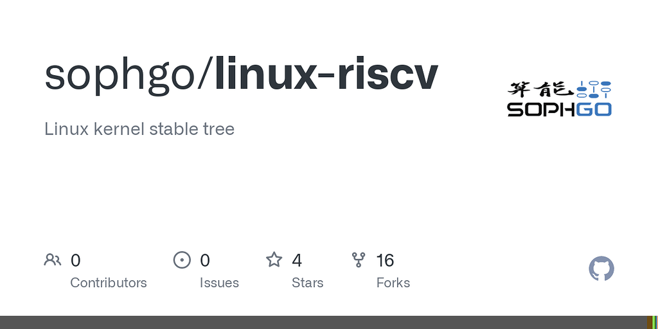Click the Contributors people icon
658x329 pixels.
(x=53, y=260)
